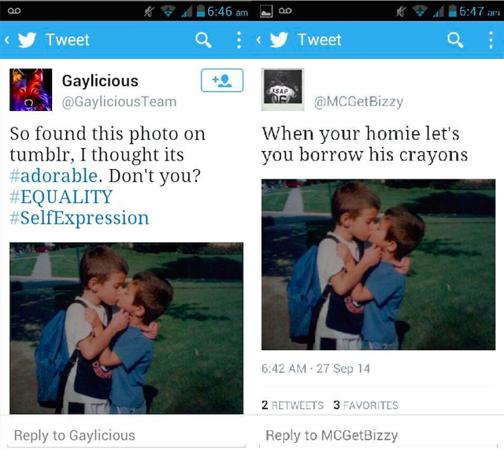Image resolution: width=504 pixels, height=450 pixels.
Task: Open the #SelfExpression hashtag
Action: [x=80, y=218]
